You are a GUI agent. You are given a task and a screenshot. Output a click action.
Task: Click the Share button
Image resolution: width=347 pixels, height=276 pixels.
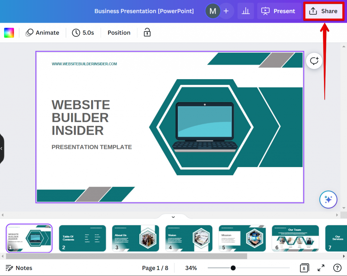pyautogui.click(x=324, y=11)
